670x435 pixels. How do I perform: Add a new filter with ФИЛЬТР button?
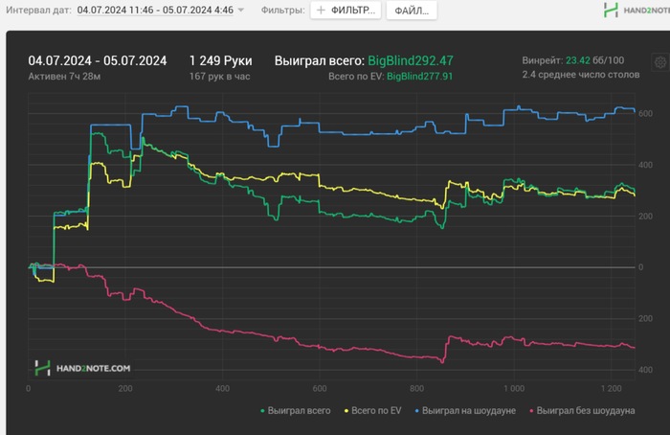point(346,11)
